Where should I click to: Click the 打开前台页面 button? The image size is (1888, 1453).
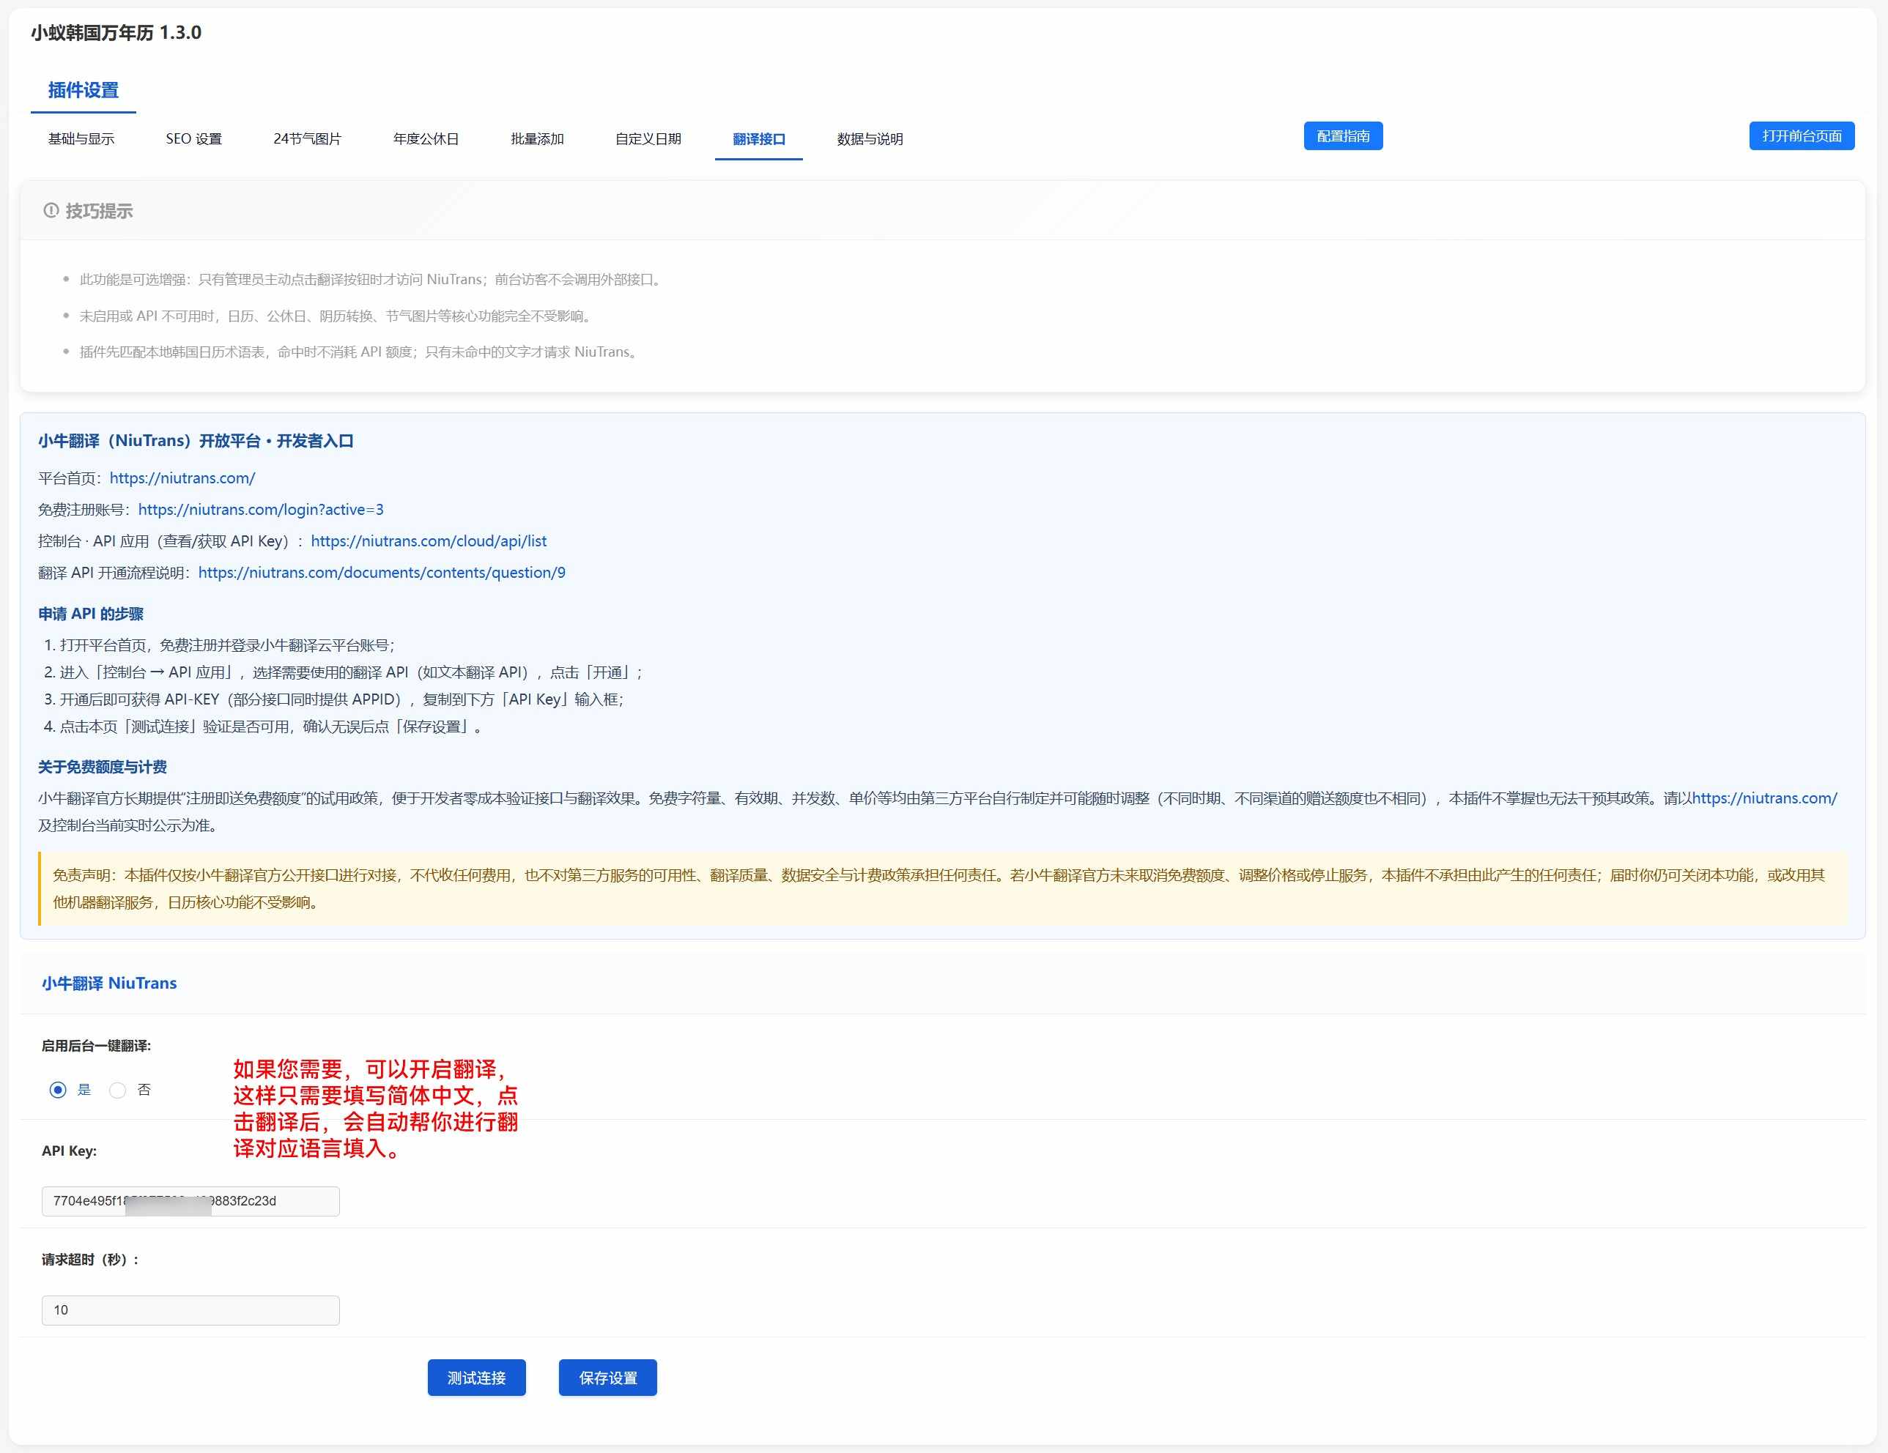tap(1802, 135)
